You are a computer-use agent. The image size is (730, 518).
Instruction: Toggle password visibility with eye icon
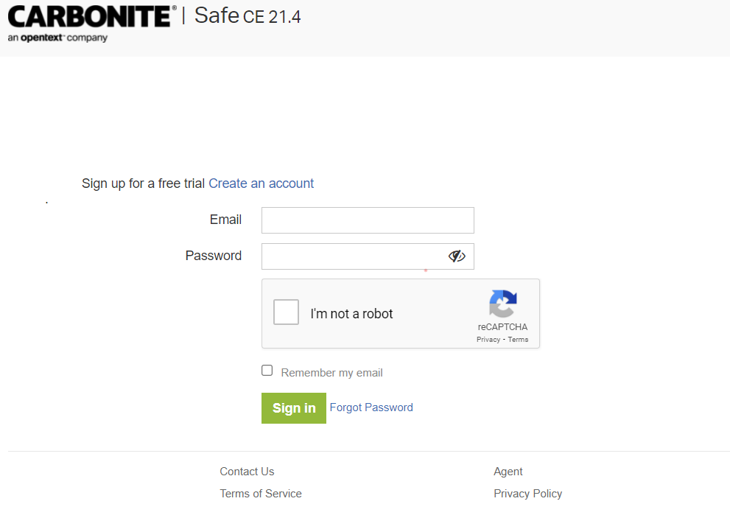[457, 256]
